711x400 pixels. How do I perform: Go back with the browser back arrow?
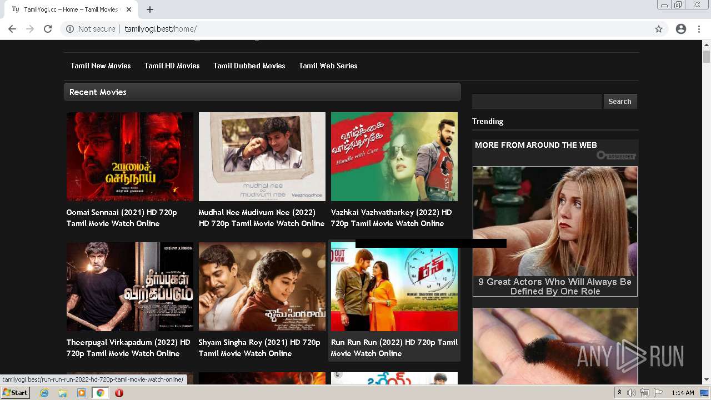click(12, 29)
